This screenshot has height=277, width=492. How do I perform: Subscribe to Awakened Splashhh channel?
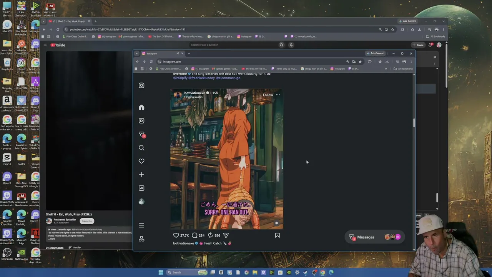point(87,221)
